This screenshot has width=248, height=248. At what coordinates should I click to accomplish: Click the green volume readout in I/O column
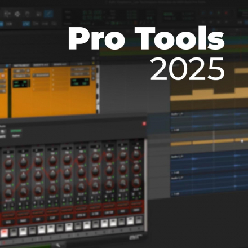tap(80, 82)
